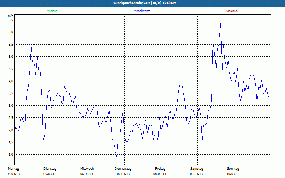Image resolution: width=285 pixels, height=178 pixels.
Task: Click the red Maxima legend label
Action: [x=232, y=11]
